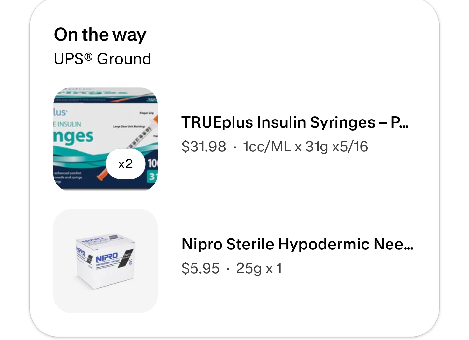469x340 pixels.
Task: Select the 1cc/ML x 31g x5/16 variant text
Action: click(306, 147)
